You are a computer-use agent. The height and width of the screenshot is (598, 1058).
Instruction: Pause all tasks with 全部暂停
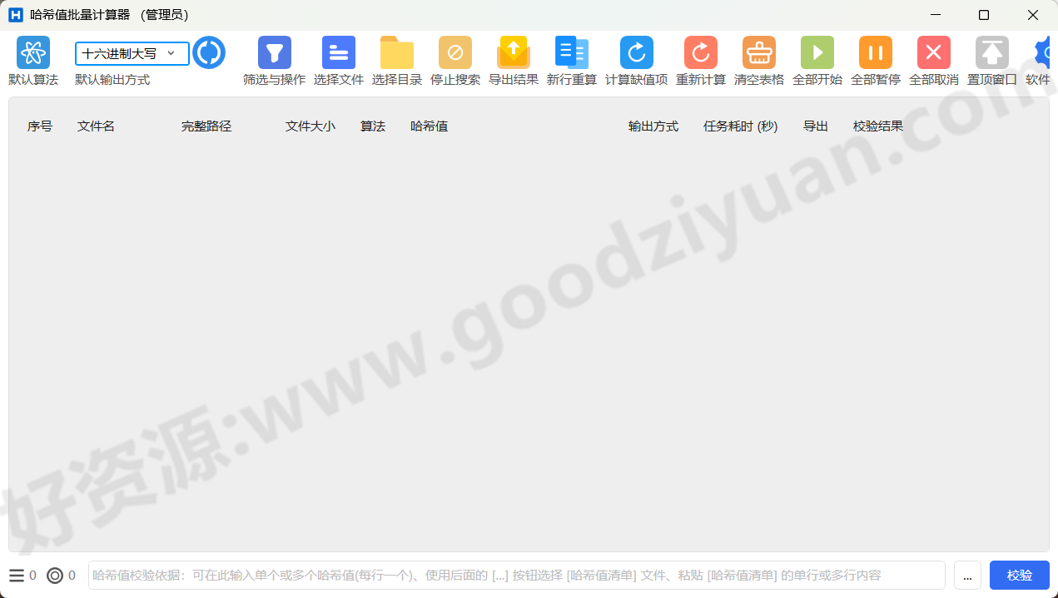point(875,52)
